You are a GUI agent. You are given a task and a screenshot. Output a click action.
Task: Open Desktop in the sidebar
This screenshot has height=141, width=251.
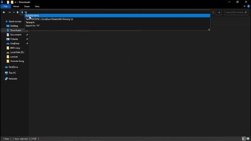14,26
